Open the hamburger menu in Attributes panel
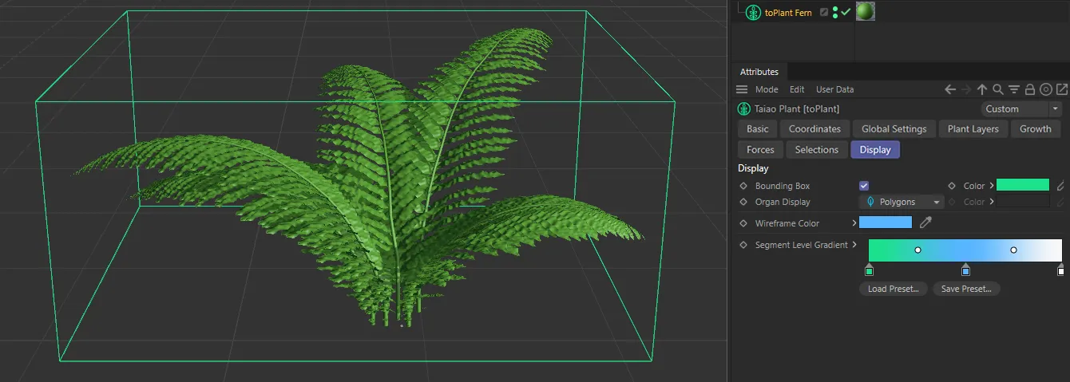 (x=742, y=89)
